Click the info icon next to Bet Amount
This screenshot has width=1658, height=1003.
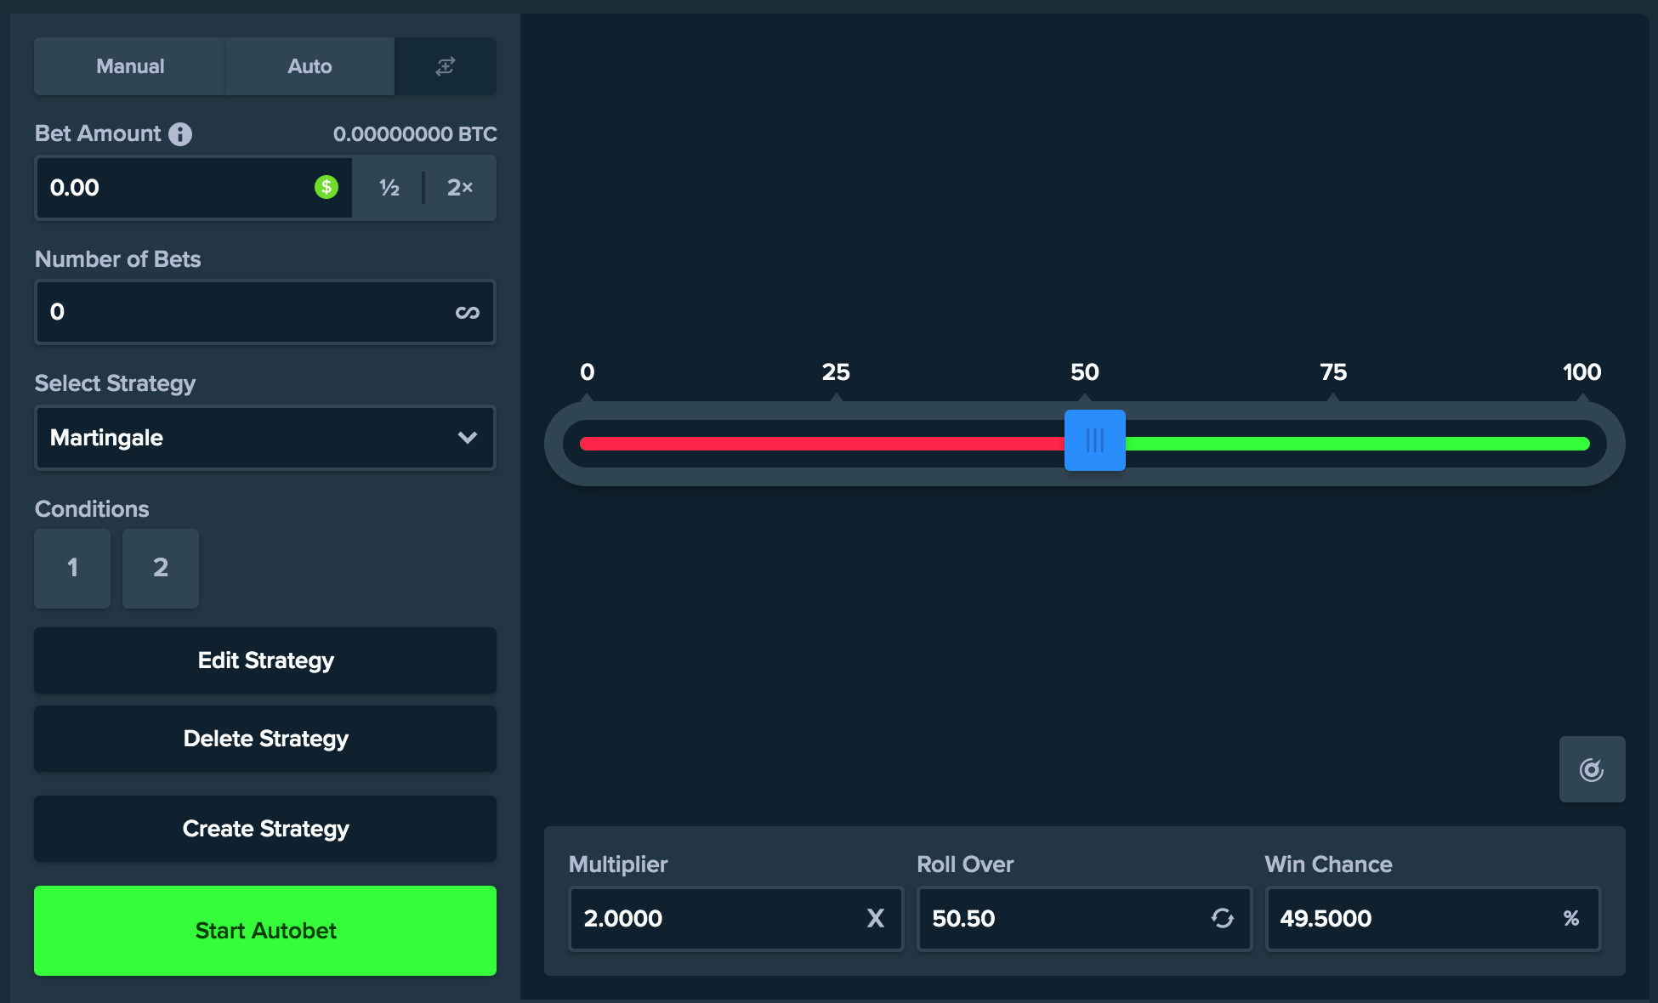(x=180, y=133)
